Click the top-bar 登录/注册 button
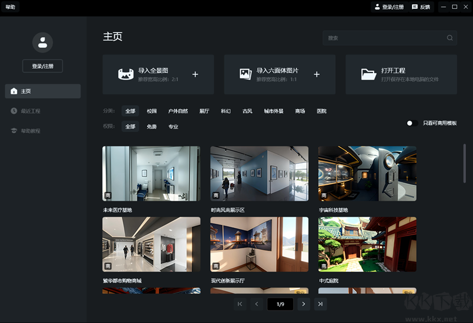Screen dimensions: 473x323 pos(389,6)
